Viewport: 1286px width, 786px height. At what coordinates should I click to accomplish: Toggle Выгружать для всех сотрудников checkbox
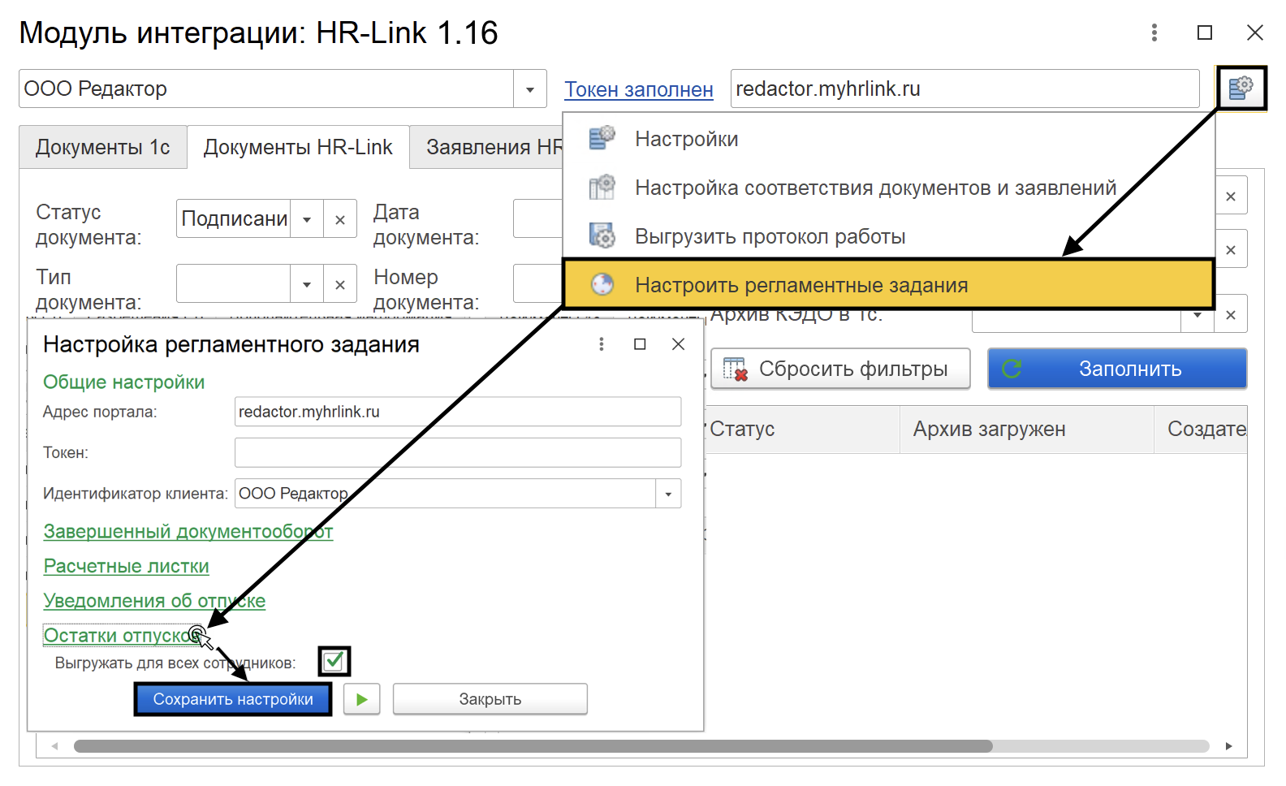pos(334,661)
